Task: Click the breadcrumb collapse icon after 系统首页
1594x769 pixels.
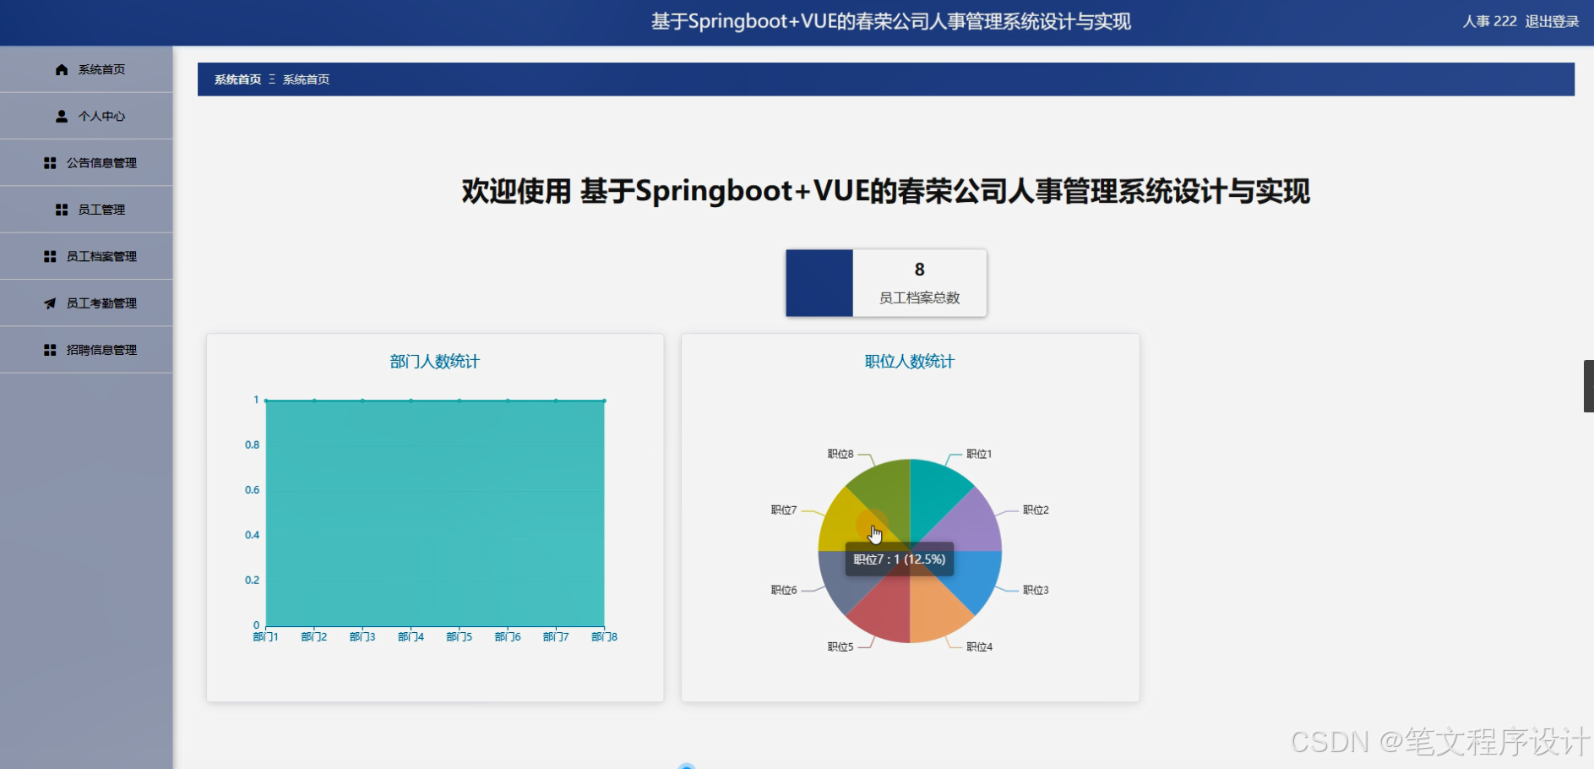Action: click(x=272, y=79)
